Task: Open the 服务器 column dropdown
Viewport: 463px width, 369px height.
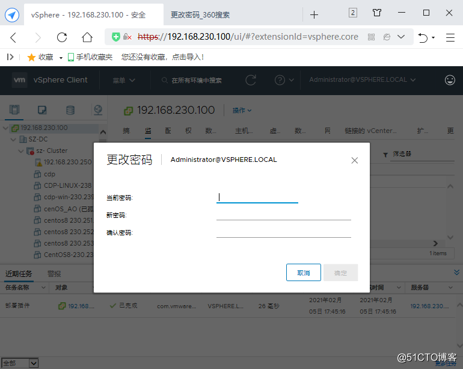Action: coord(450,287)
